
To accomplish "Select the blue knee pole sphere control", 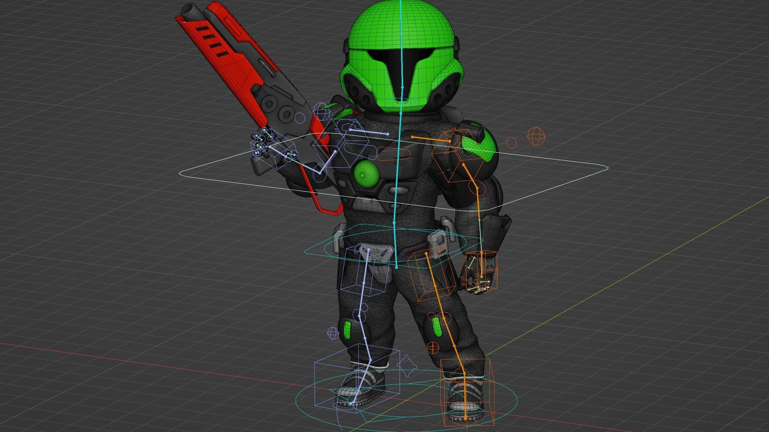I will coord(333,333).
